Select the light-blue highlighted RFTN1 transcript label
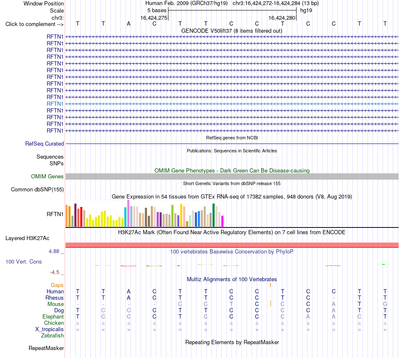The image size is (399, 358). (x=55, y=104)
